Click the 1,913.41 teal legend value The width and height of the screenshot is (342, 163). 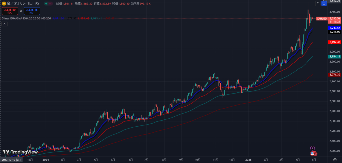96,19
